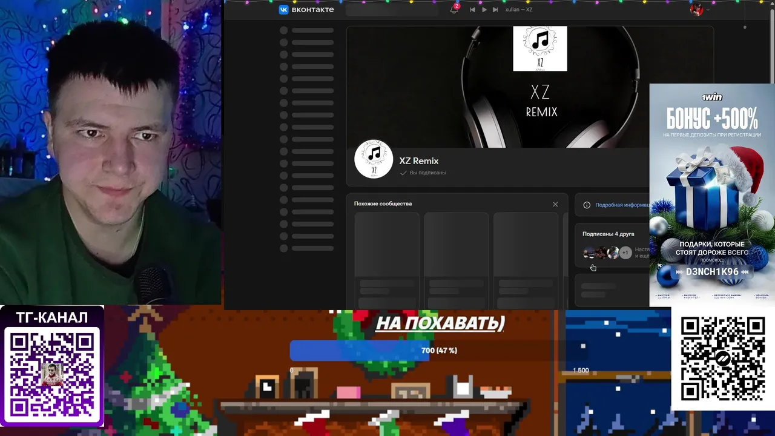Click the XZ Remix community name
Viewport: 775px width, 436px height.
tap(419, 161)
